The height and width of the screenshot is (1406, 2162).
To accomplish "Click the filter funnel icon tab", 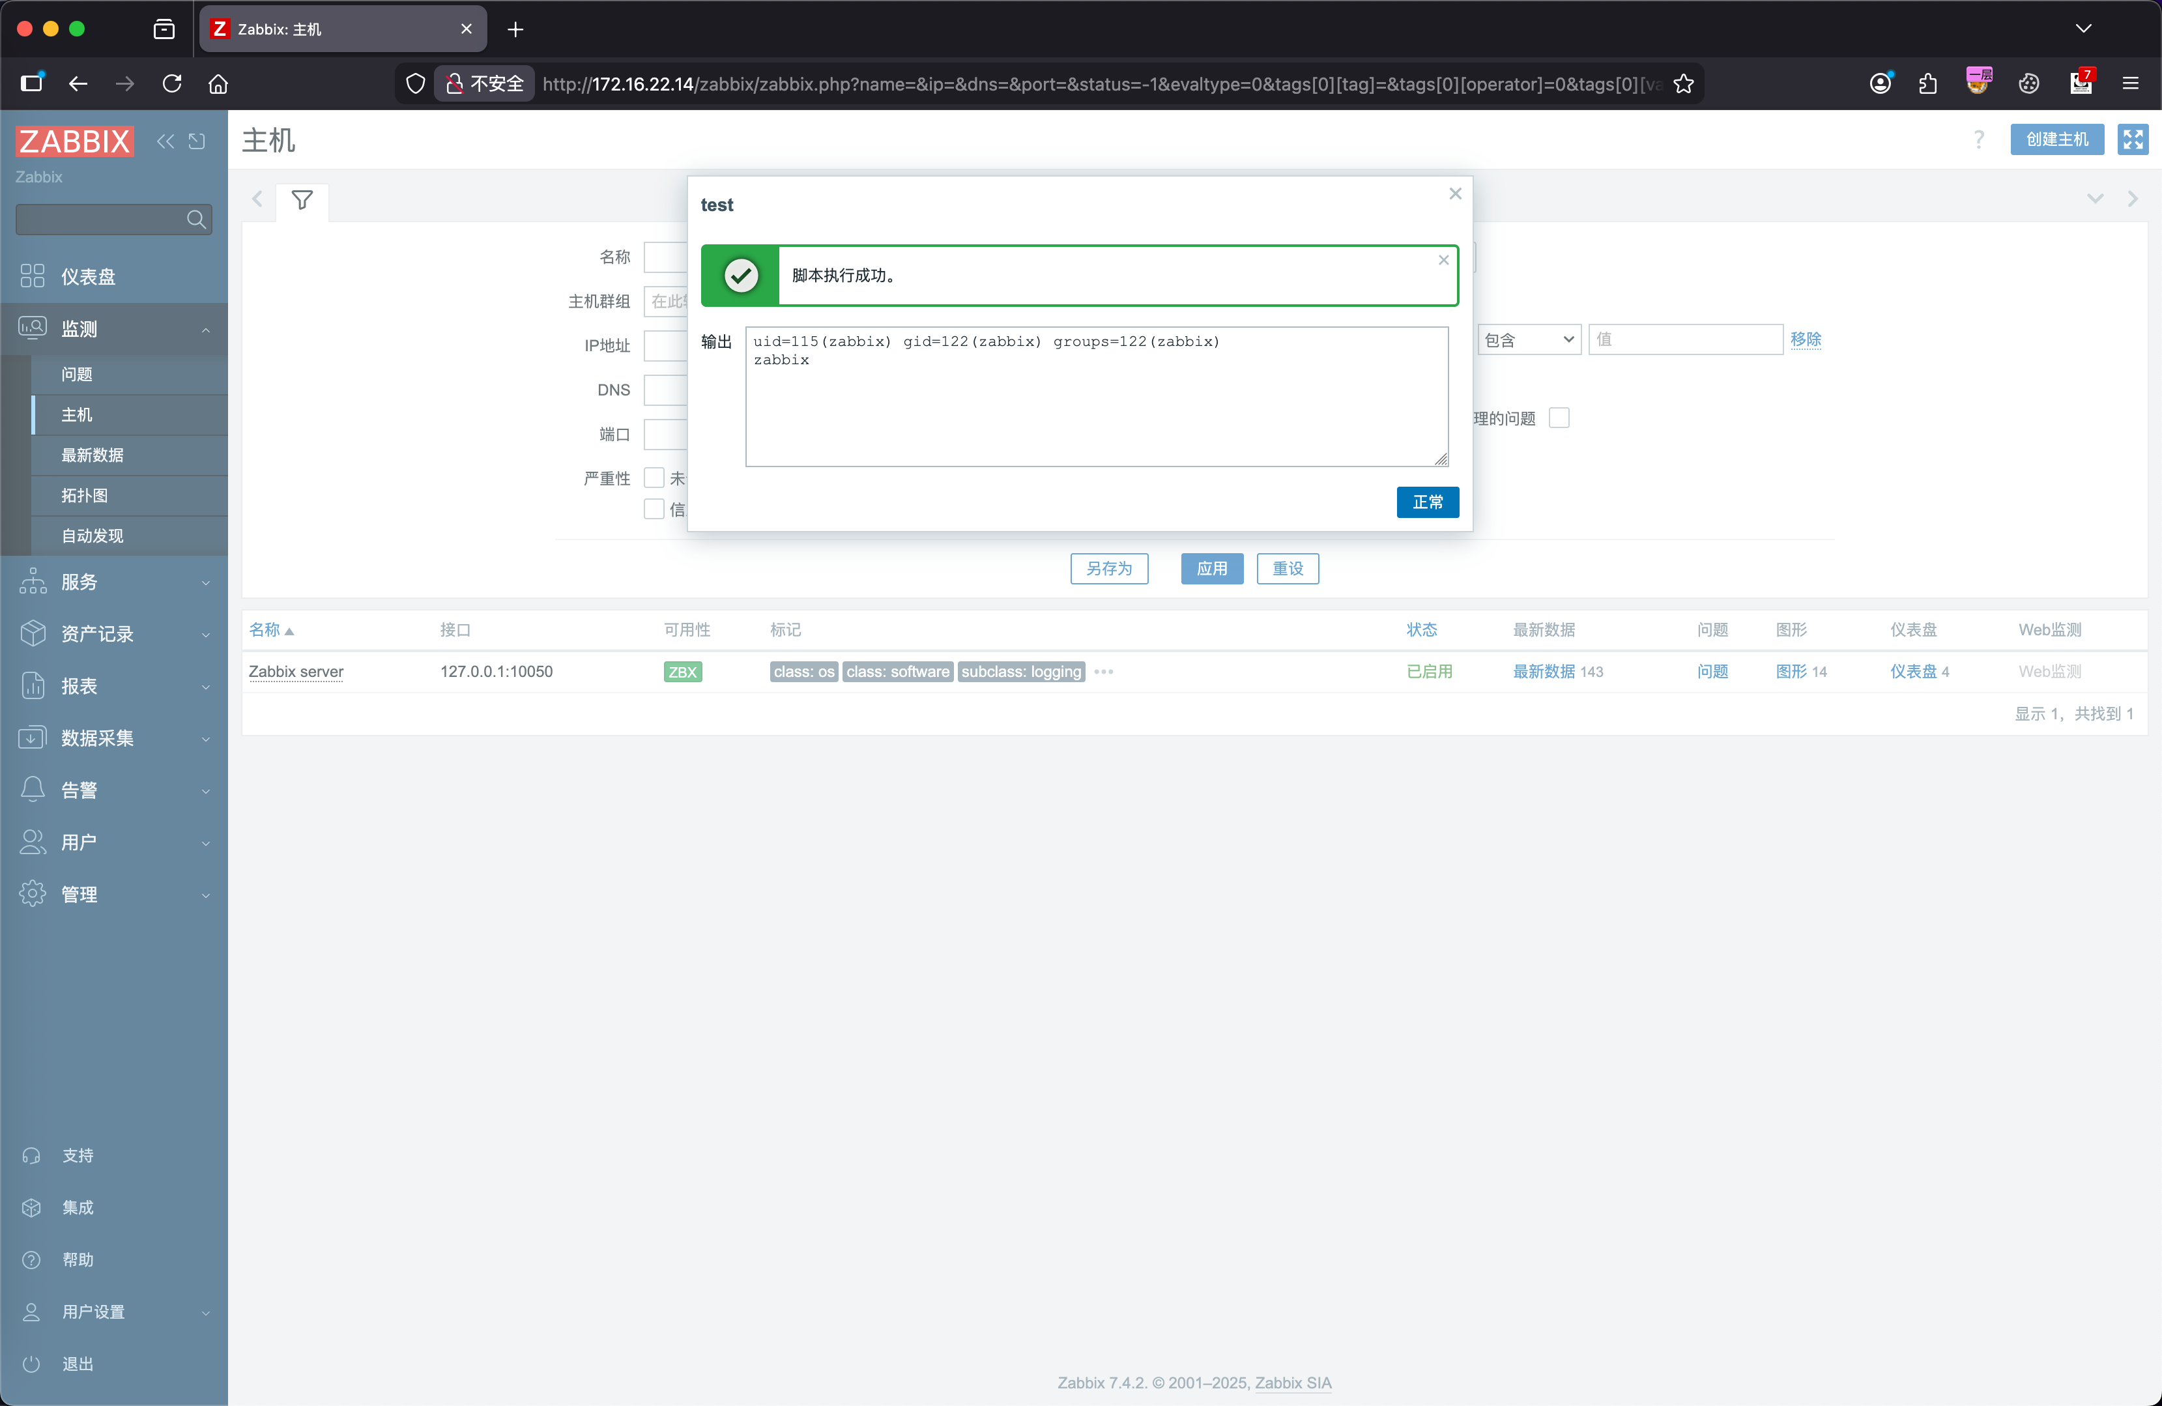I will tap(302, 200).
